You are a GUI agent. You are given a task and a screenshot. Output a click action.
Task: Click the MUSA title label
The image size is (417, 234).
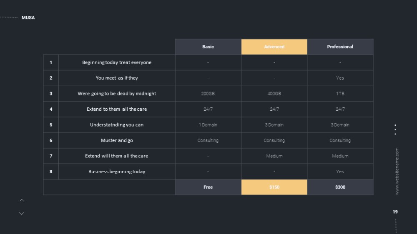pyautogui.click(x=28, y=17)
